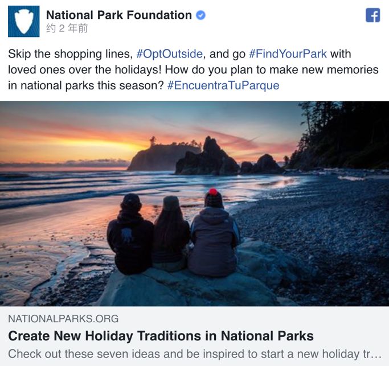Visit the #EncuentraTuParque hashtag
This screenshot has width=389, height=366.
click(x=223, y=85)
